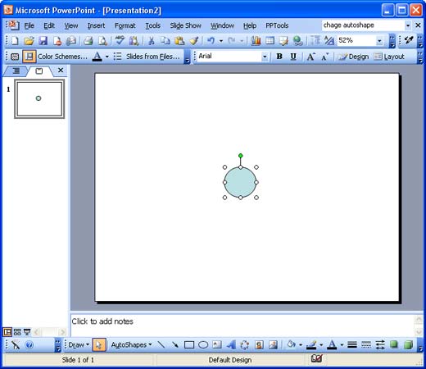This screenshot has height=369, width=426.
Task: Open the Line Color dropdown arrow
Action: [x=321, y=344]
